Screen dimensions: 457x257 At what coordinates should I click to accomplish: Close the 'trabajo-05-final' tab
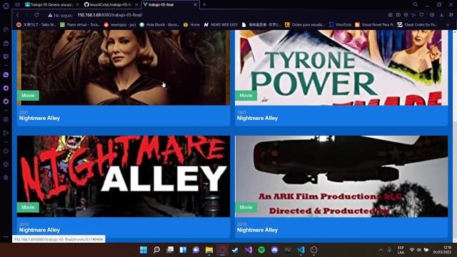pyautogui.click(x=195, y=5)
